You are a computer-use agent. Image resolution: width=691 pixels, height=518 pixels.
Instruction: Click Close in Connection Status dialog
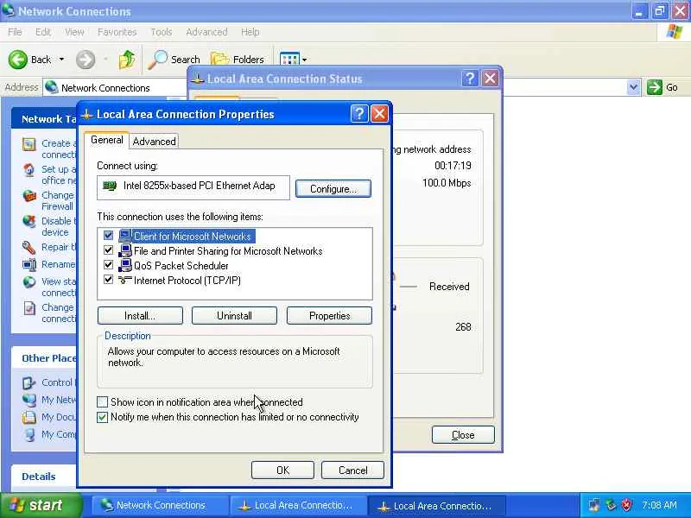tap(463, 435)
